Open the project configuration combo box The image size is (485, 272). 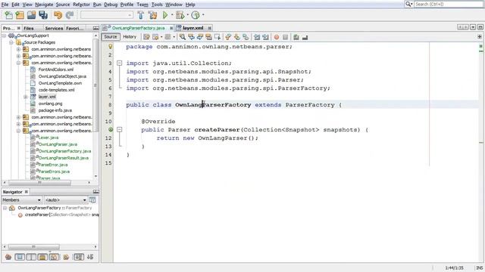pyautogui.click(x=107, y=15)
